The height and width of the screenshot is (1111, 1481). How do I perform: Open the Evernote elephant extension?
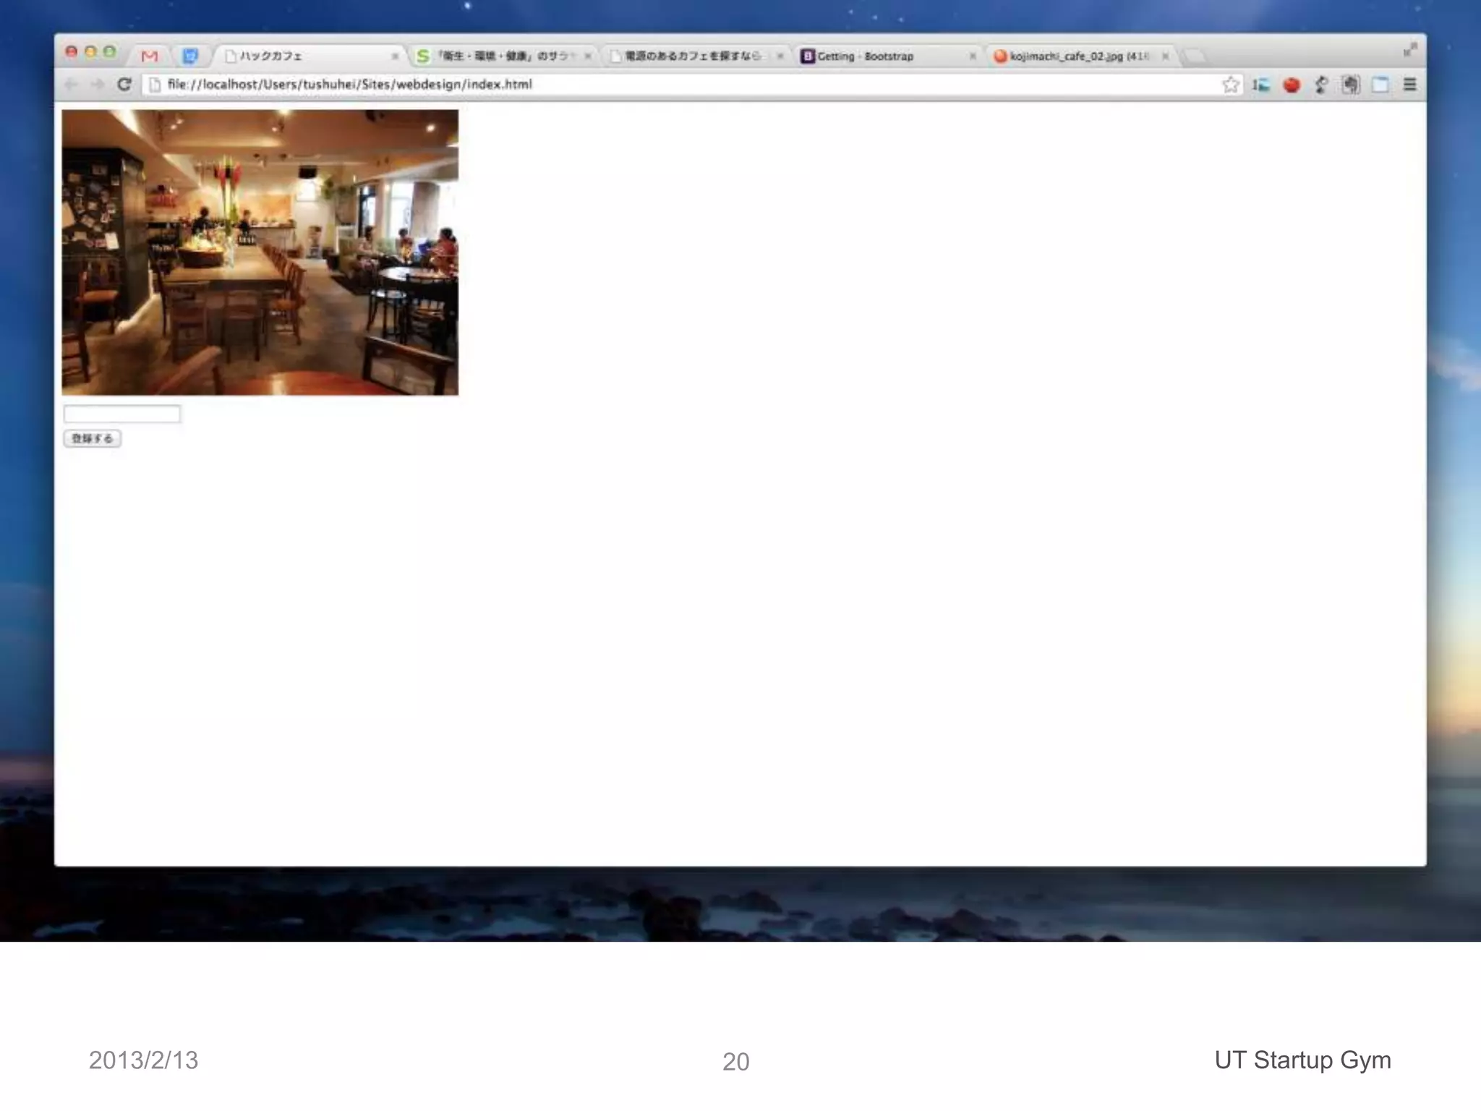point(1350,85)
